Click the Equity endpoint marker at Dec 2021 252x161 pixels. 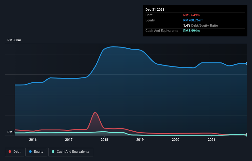[x=247, y=63]
